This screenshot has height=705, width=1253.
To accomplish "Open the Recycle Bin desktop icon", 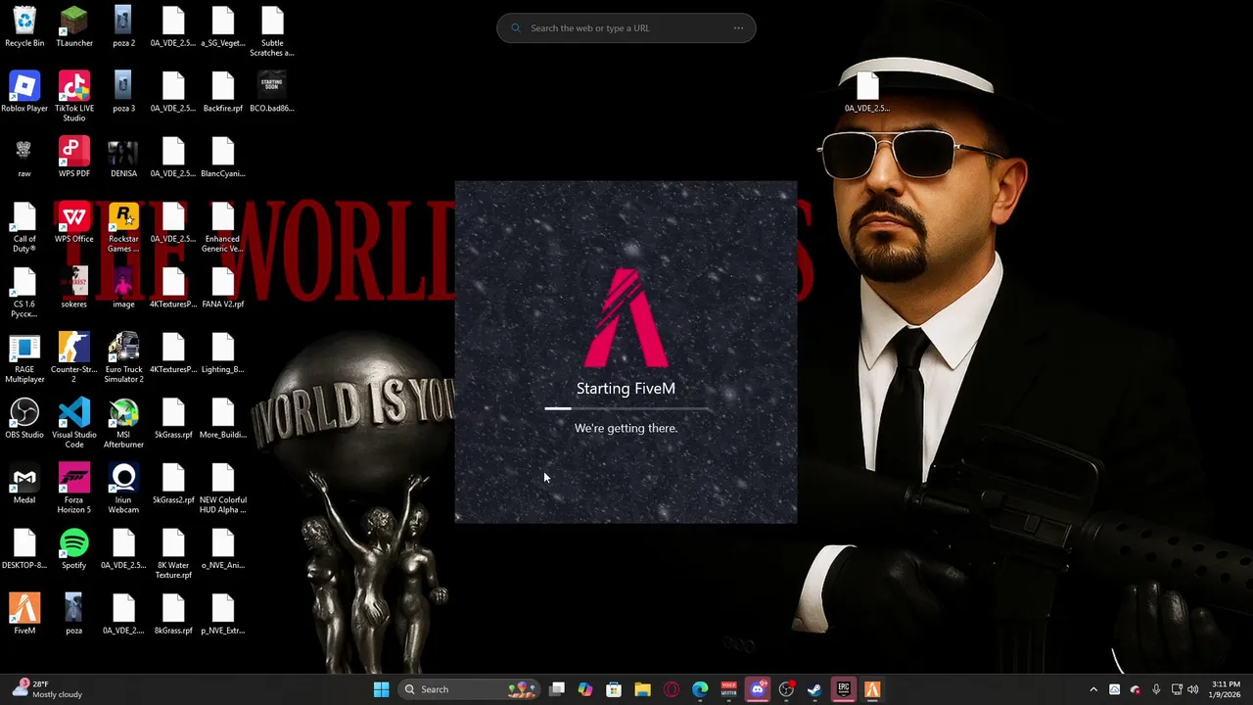I will tap(24, 27).
